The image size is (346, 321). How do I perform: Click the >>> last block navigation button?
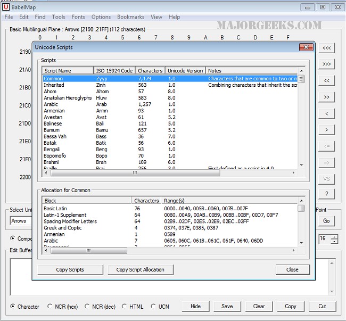click(327, 64)
